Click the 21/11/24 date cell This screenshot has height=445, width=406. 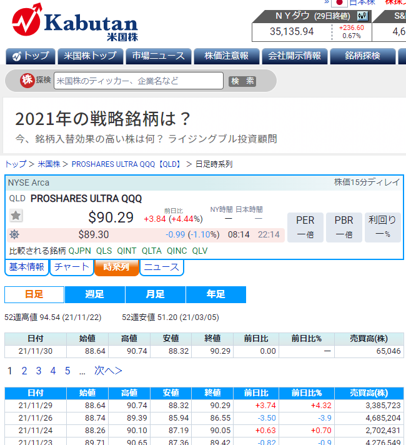pos(36,431)
